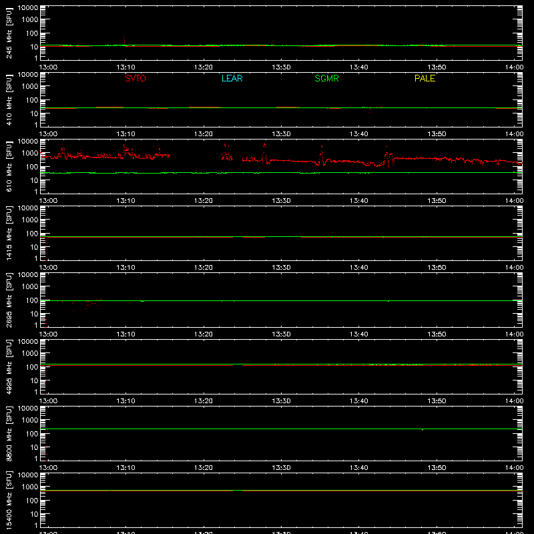534x534 pixels.
Task: Click the red spike near 13:10 in 245 MHz plot
Action: point(124,40)
